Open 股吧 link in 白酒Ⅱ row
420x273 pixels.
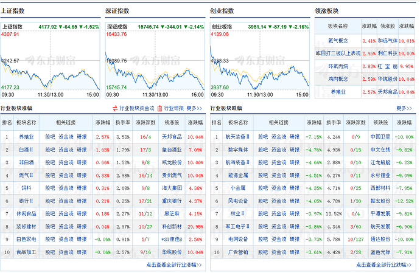coord(50,150)
